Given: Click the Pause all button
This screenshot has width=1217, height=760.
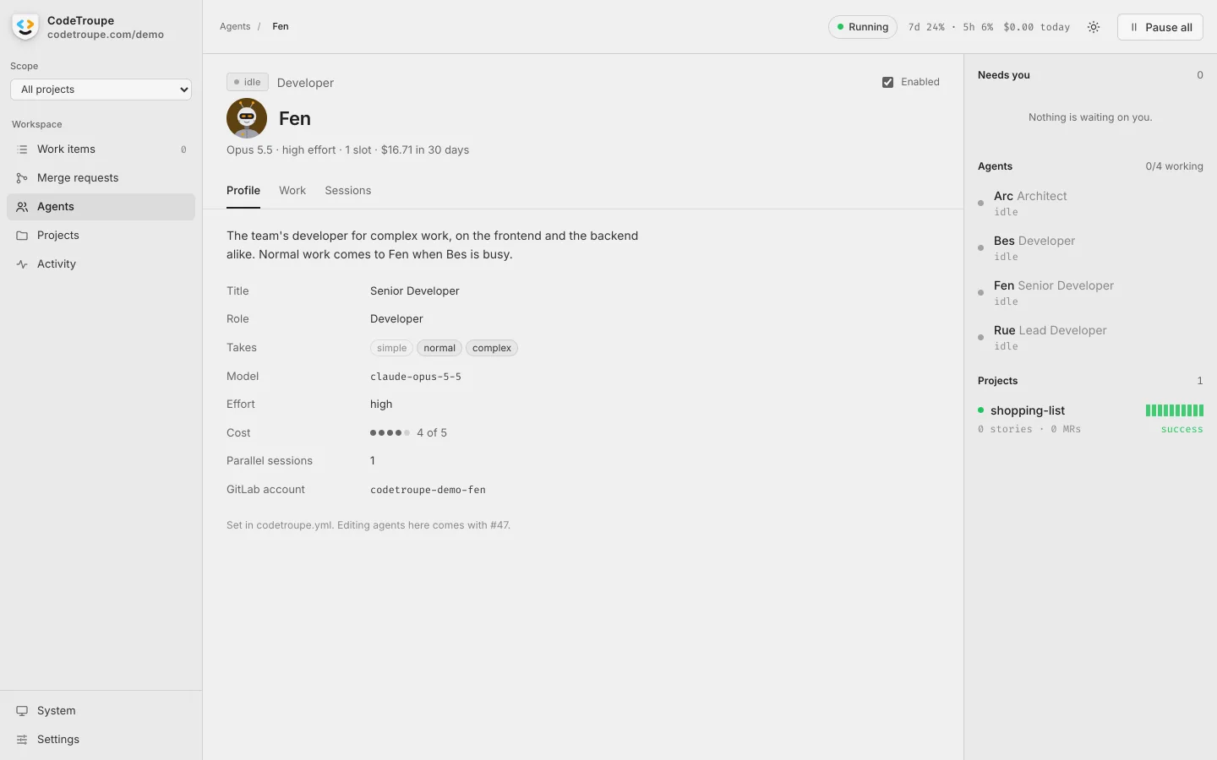Looking at the screenshot, I should 1160,27.
